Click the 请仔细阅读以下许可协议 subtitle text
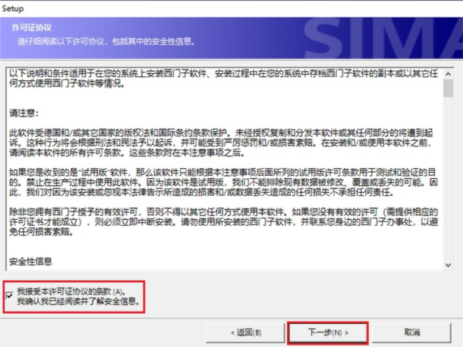 pyautogui.click(x=106, y=42)
